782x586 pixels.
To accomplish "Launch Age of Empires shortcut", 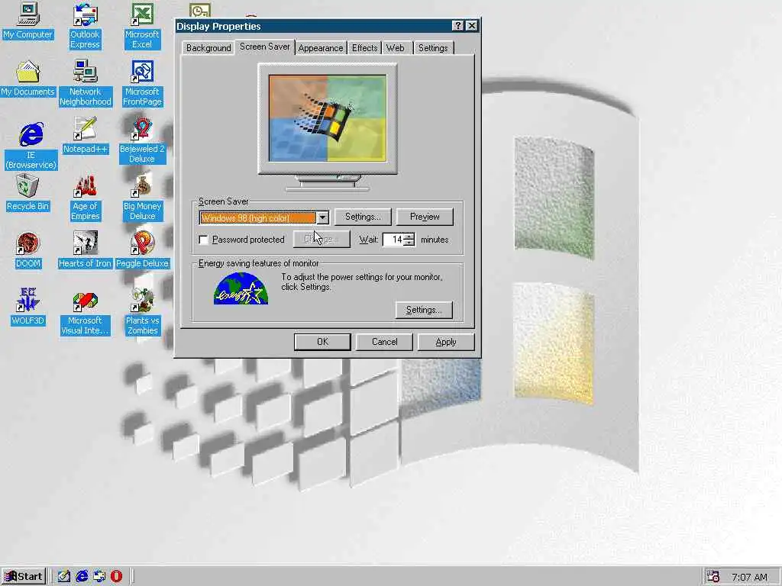I will [x=86, y=198].
